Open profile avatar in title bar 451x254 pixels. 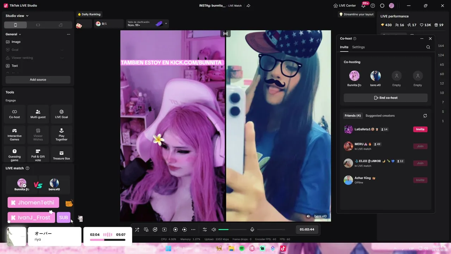(x=391, y=6)
